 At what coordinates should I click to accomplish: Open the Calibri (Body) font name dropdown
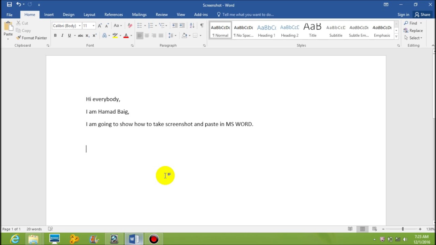coord(80,26)
